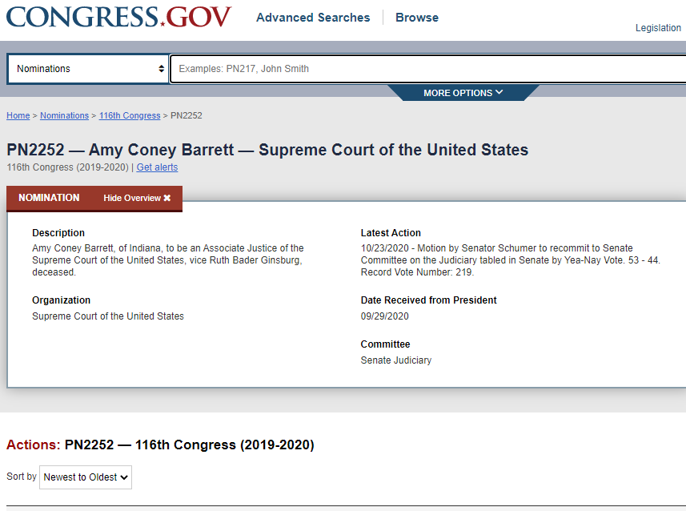Expand the MORE OPTIONS panel
Screen dimensions: 686x511
pyautogui.click(x=463, y=93)
